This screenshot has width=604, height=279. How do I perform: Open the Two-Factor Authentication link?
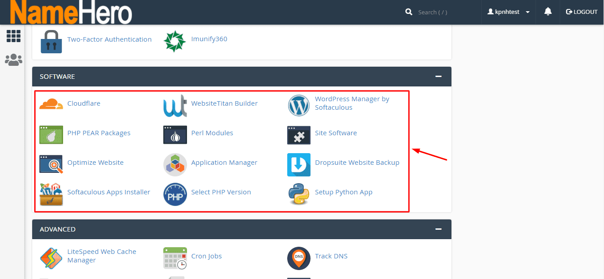pos(109,39)
